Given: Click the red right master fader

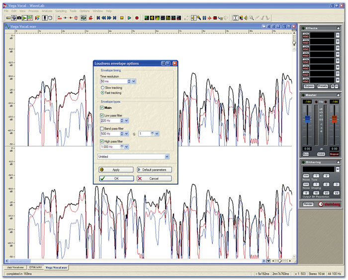Looking at the screenshot, I should point(335,119).
